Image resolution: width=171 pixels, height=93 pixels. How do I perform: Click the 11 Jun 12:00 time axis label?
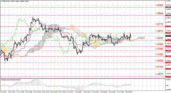[21, 92]
